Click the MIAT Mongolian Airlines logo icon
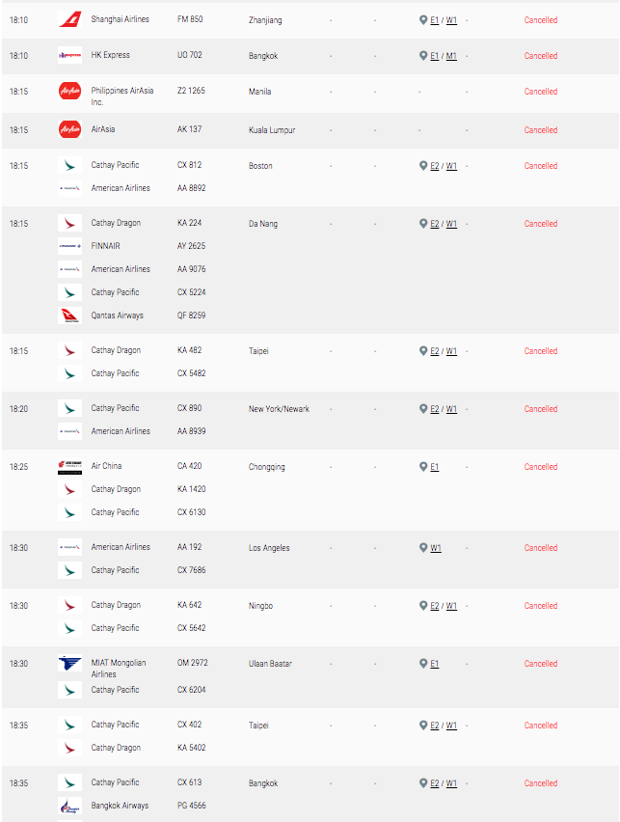Screen dimensions: 620x822 (x=69, y=663)
